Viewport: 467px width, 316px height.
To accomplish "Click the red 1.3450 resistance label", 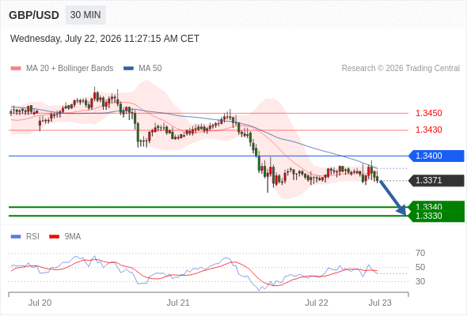I will 428,113.
